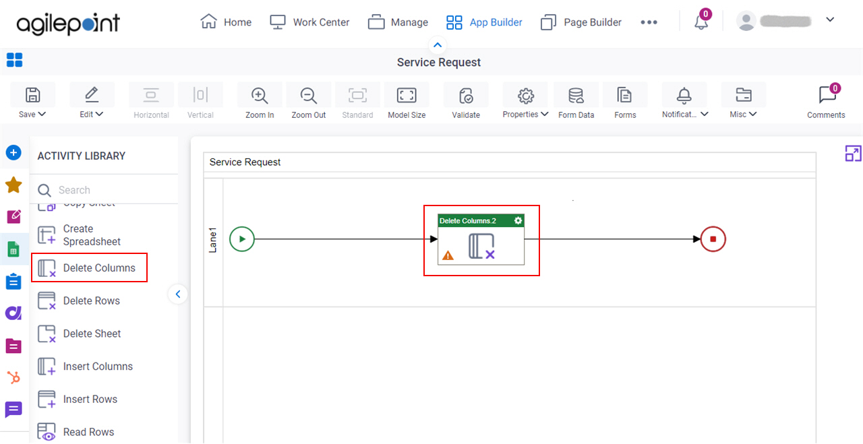Screen dimensions: 863x444
Task: Open the magenta edit sidebar icon
Action: pyautogui.click(x=13, y=217)
